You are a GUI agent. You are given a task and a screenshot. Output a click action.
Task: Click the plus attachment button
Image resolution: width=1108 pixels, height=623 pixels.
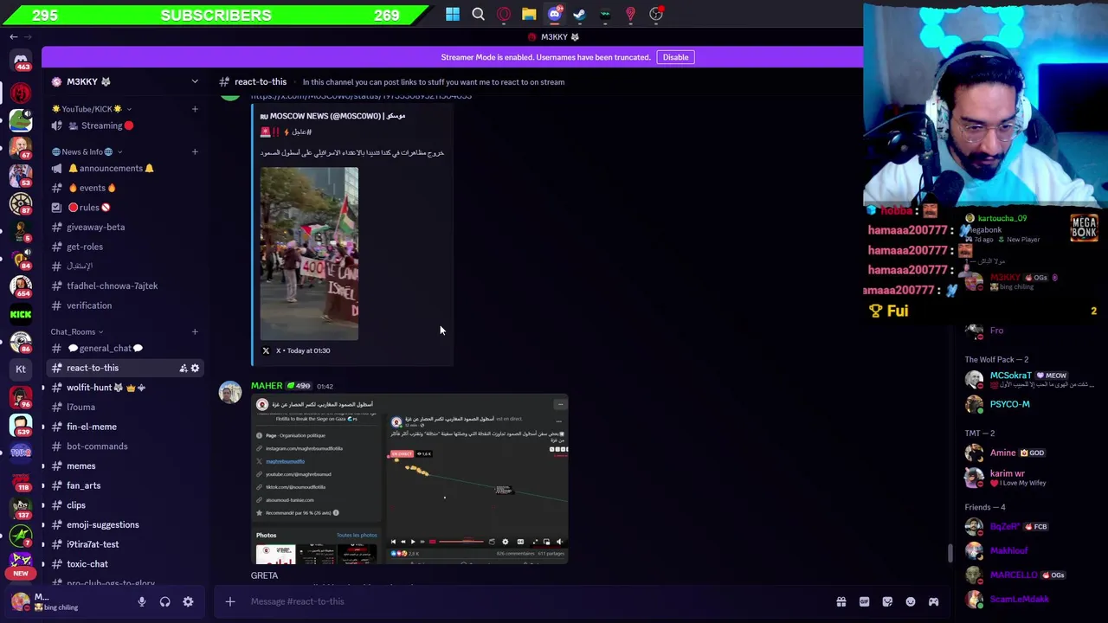pos(230,601)
